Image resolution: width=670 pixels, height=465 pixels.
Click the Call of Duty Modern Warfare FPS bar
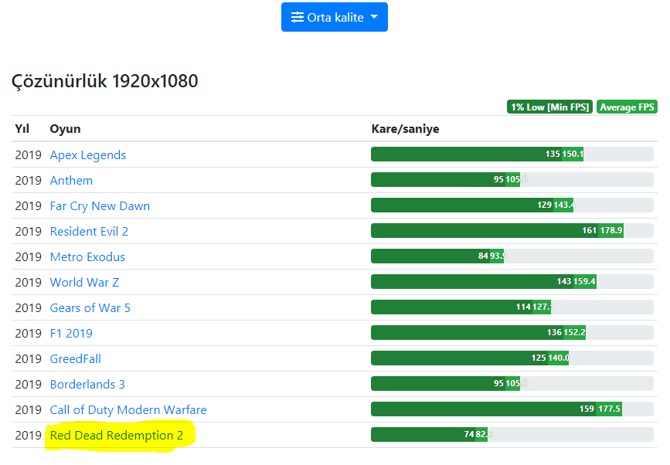pos(512,409)
